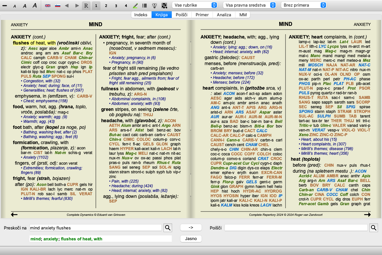Open the Indeks tab
The height and width of the screenshot is (255, 382).
tap(141, 15)
